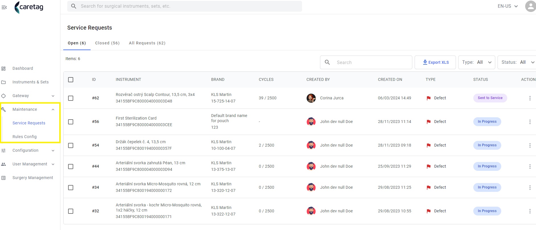Click the Surgery Management list icon

(3, 178)
